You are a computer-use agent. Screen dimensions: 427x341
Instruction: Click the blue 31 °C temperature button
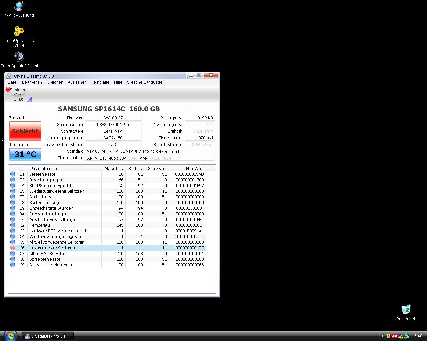25,154
